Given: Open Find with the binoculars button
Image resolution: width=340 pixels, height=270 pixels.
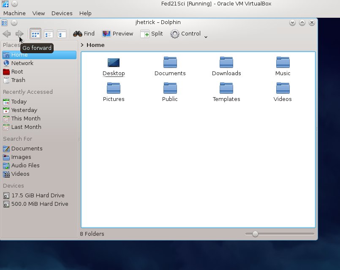Looking at the screenshot, I should pos(84,34).
